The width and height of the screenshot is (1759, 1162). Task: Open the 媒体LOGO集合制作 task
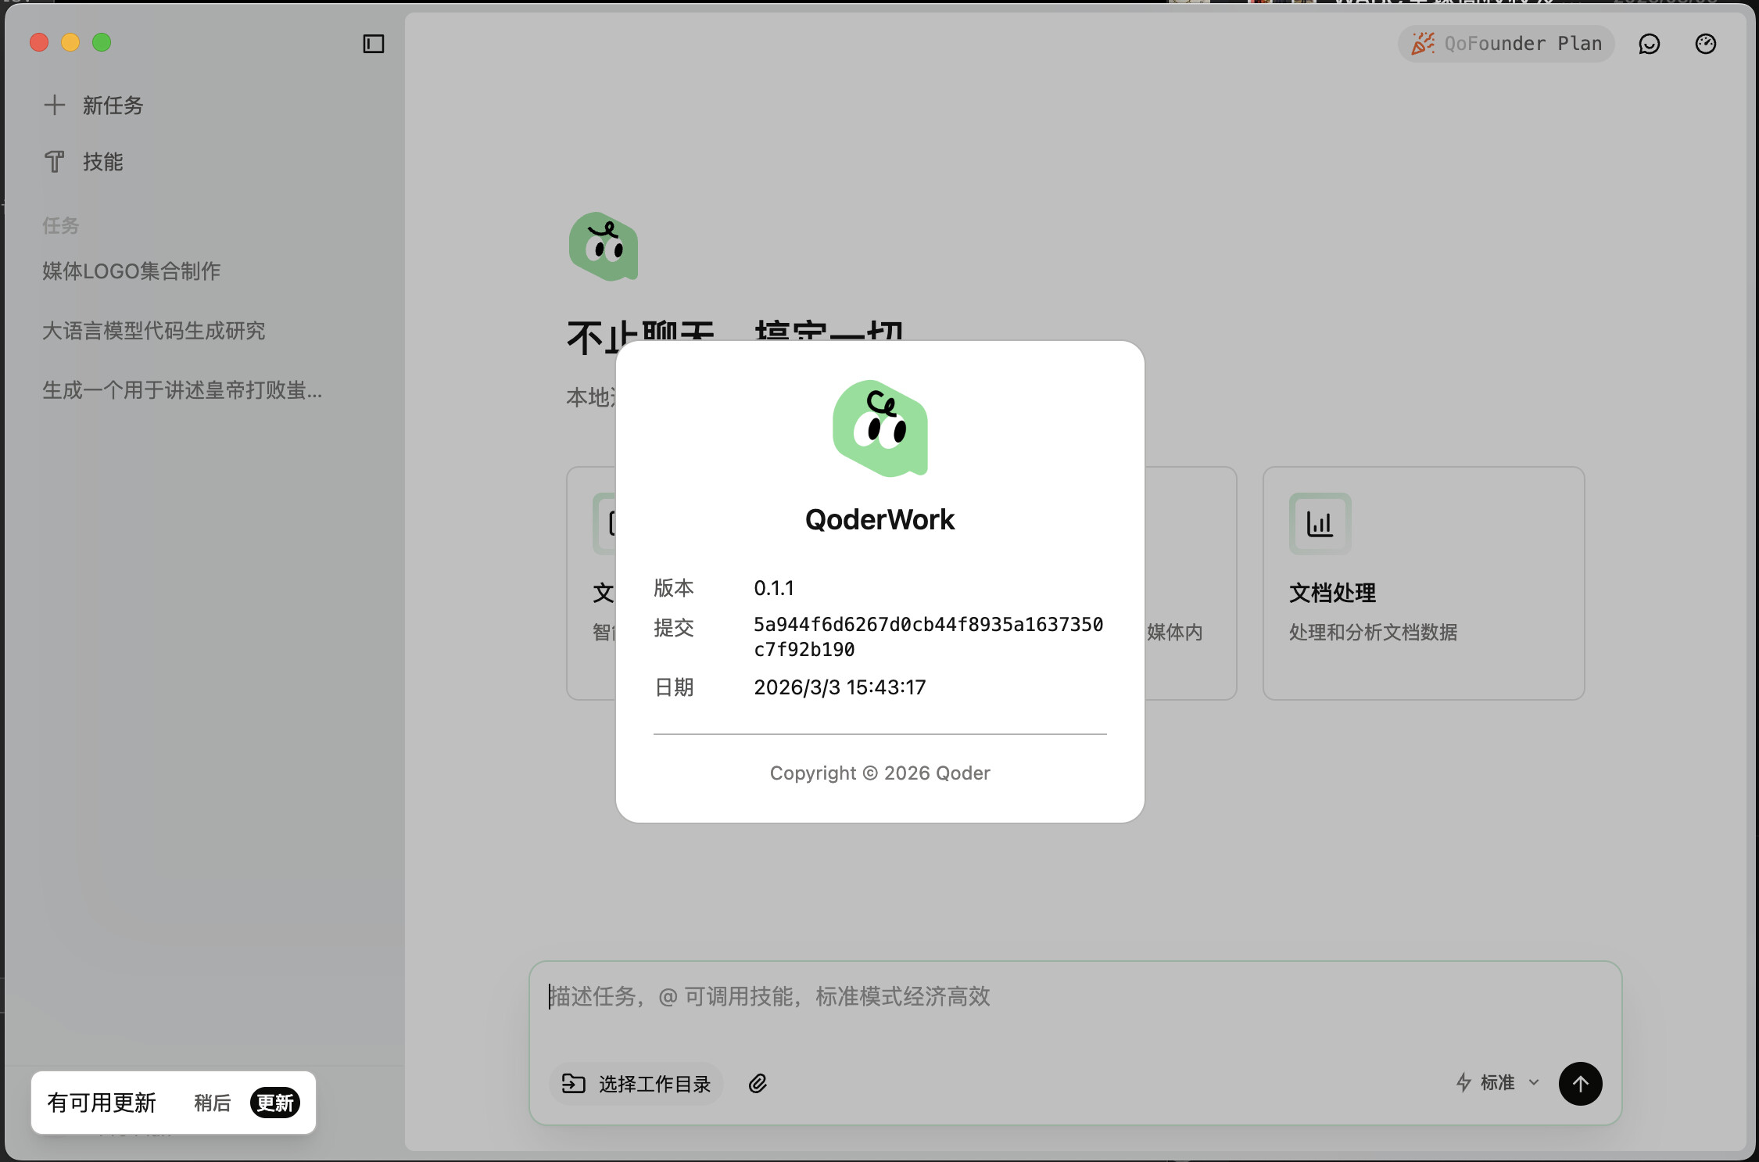pos(131,271)
